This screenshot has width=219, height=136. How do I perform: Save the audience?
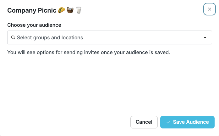(187, 122)
